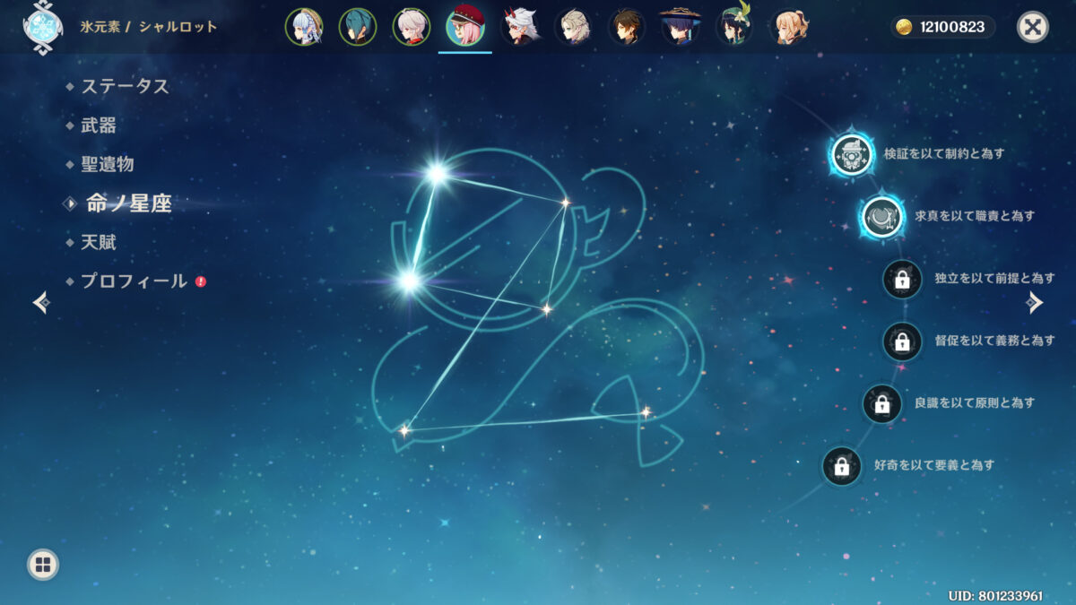
Task: Open the プロフィール menu
Action: pos(134,281)
